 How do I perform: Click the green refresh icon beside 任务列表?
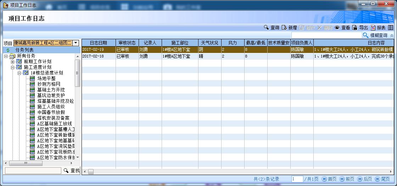8,50
